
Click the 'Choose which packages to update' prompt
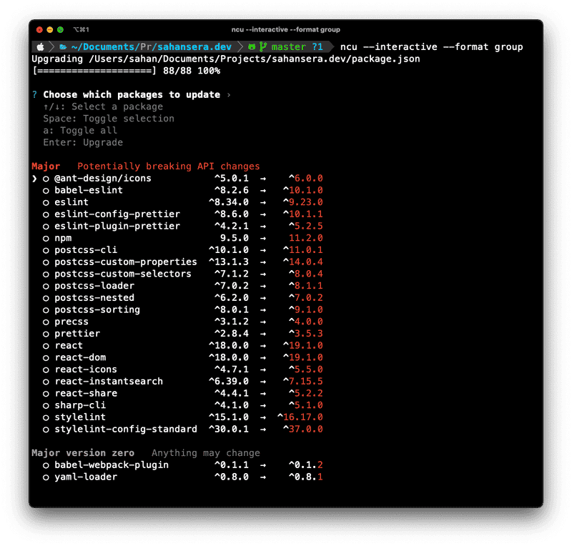click(132, 95)
